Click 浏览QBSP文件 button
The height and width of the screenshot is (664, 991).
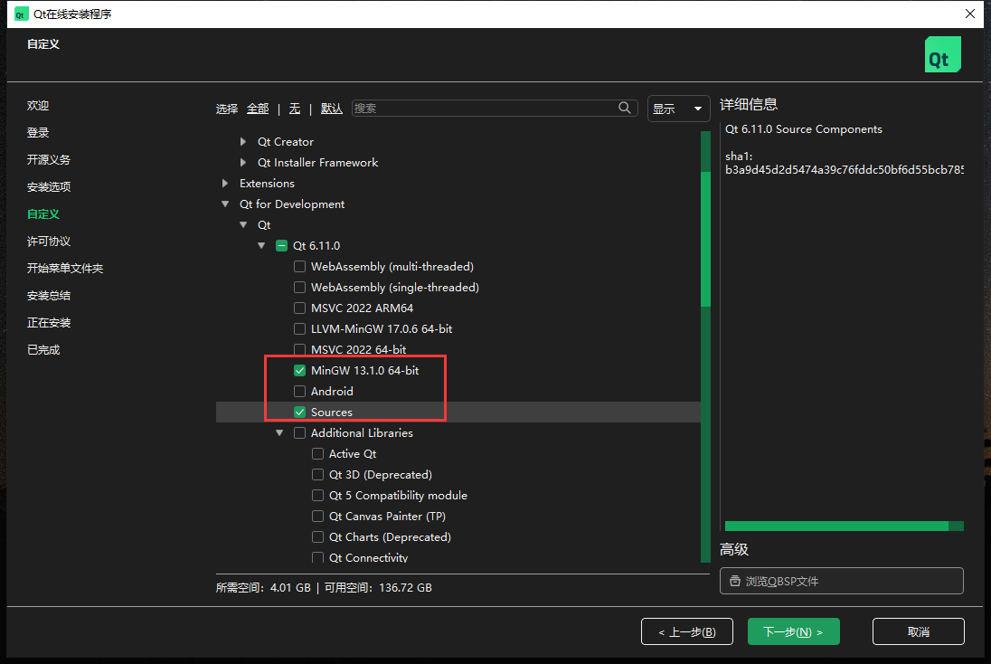tap(841, 581)
